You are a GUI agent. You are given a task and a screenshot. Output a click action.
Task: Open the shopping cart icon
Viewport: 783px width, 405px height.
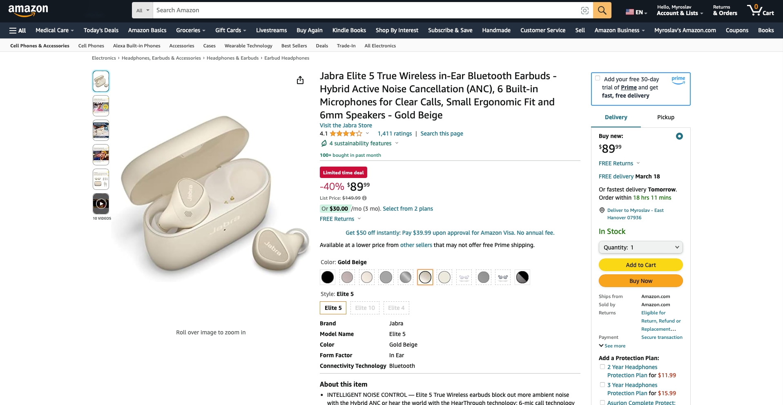point(760,10)
